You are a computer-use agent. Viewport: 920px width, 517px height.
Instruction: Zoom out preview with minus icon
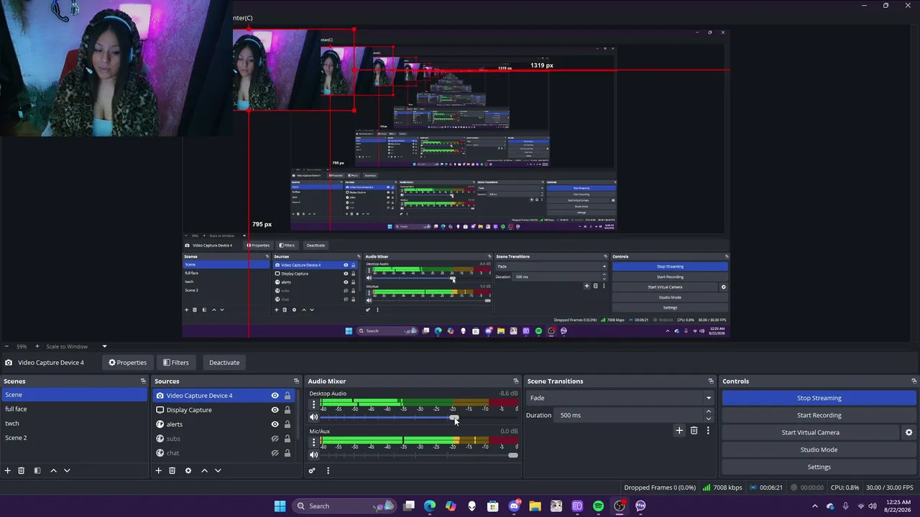point(6,346)
